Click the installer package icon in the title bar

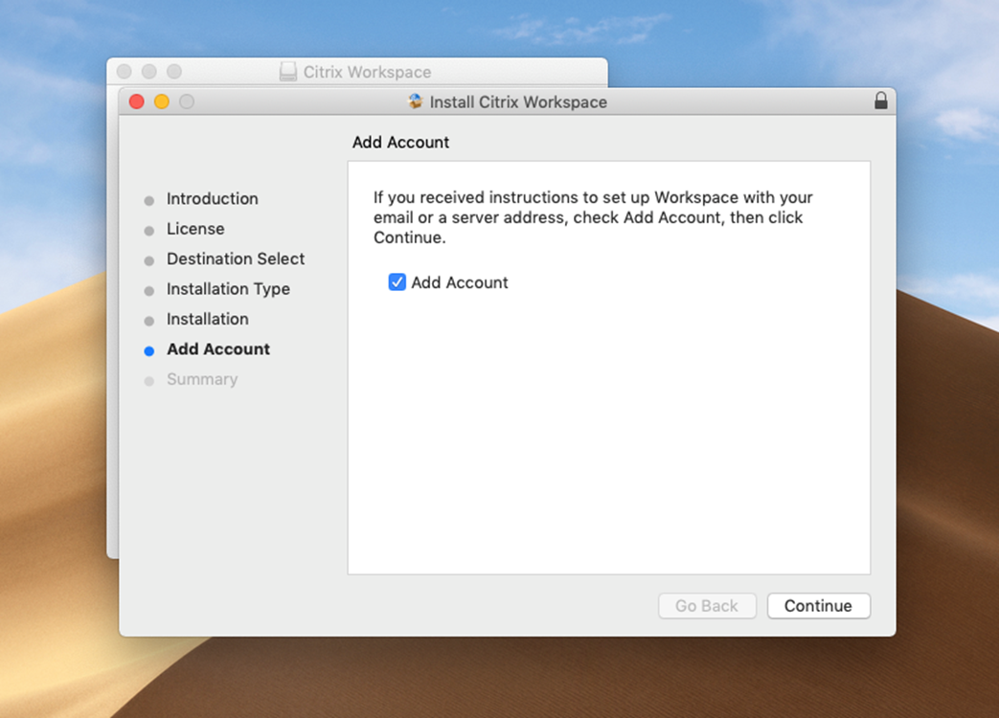416,101
